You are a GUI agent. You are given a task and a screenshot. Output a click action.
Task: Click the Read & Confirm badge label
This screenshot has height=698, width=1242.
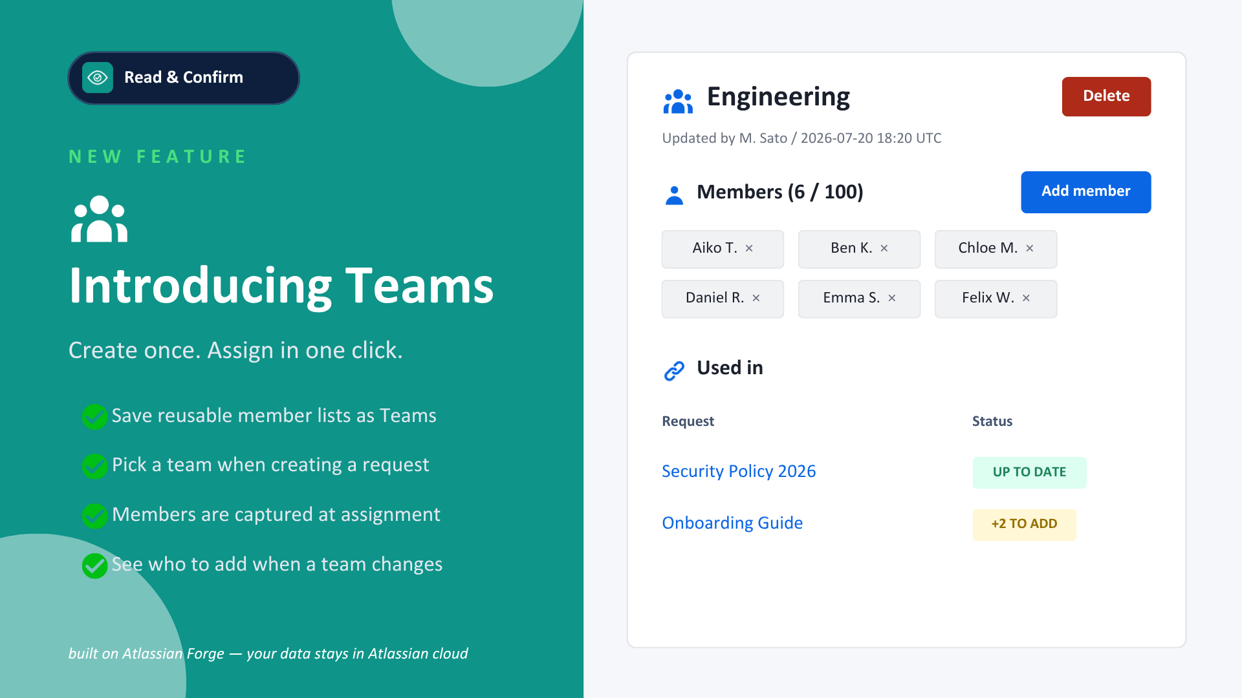click(x=184, y=78)
